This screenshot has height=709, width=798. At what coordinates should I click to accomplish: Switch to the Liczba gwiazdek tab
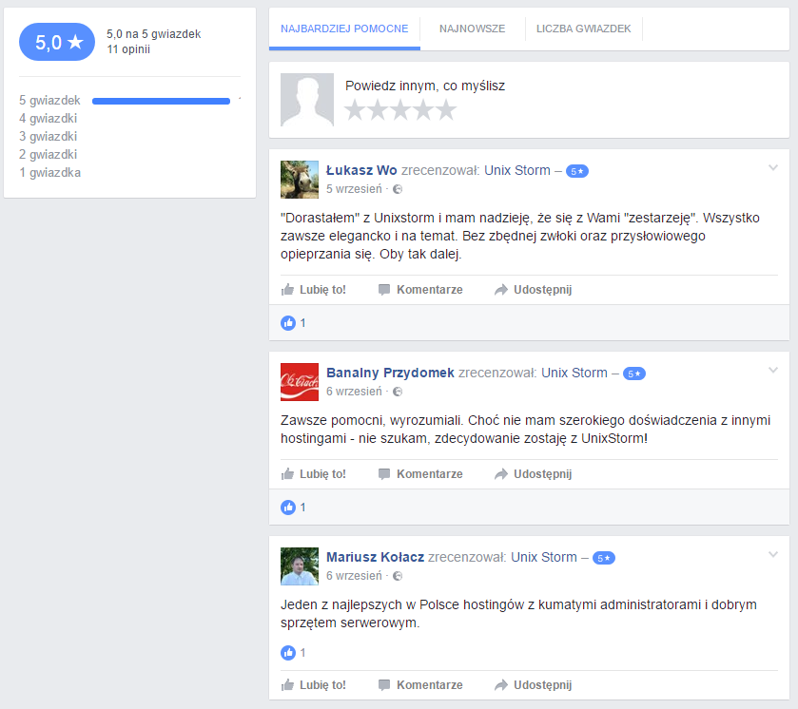(583, 29)
